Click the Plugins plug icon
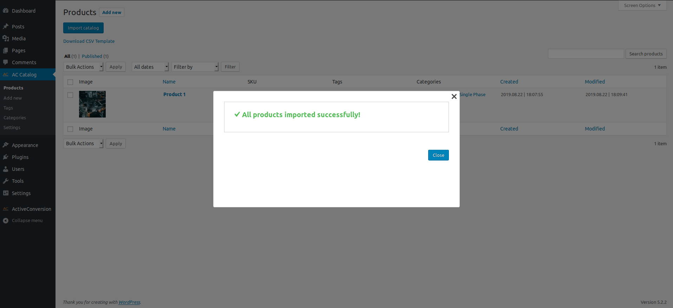 click(6, 157)
